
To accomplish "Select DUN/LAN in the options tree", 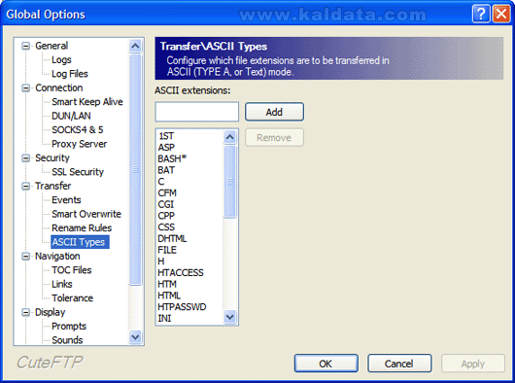I will 71,116.
